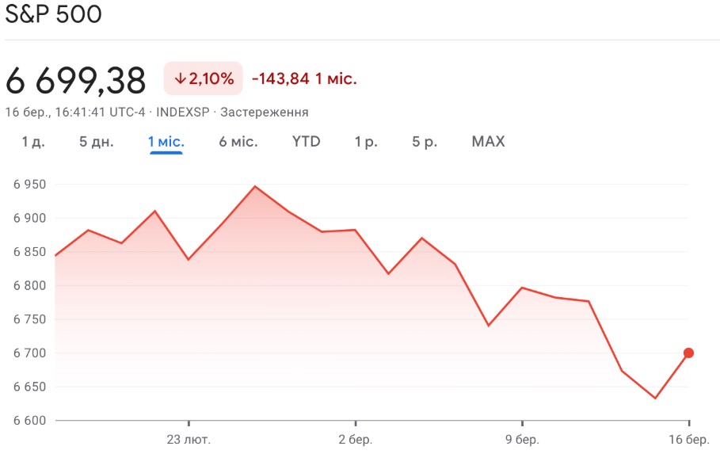Select the 1 д. time range
The image size is (720, 454).
pos(33,142)
